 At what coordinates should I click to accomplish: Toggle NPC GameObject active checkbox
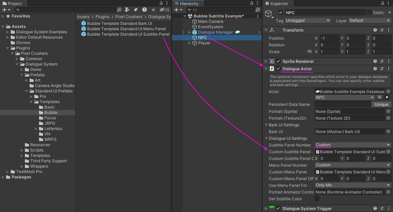click(x=281, y=12)
